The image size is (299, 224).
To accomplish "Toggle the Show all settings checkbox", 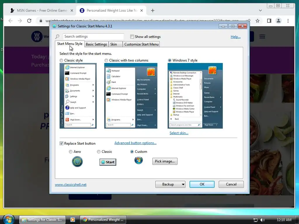I will (x=132, y=36).
